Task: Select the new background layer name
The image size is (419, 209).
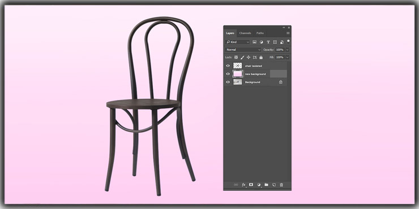Action: (255, 74)
